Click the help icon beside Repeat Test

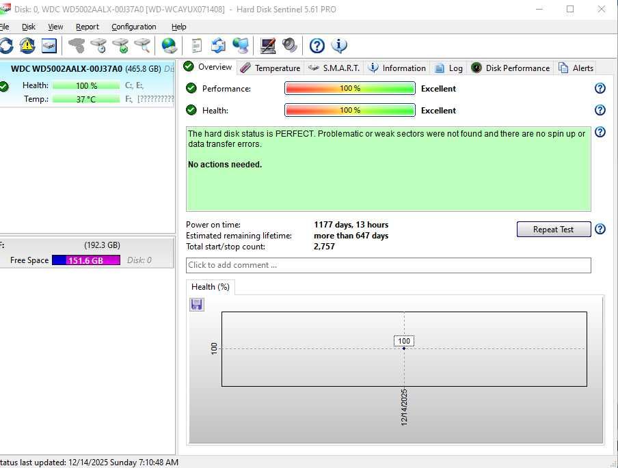(600, 229)
